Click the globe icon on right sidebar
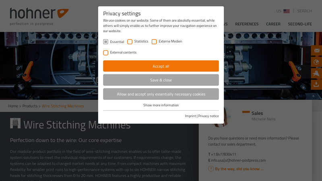 (316, 62)
